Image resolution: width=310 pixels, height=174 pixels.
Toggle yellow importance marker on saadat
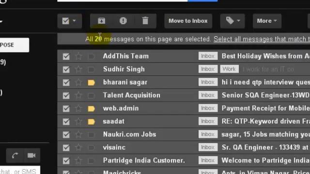[91, 122]
